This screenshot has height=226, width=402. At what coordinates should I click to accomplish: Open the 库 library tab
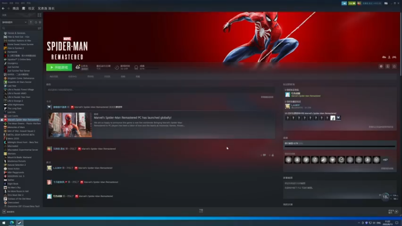[24, 9]
